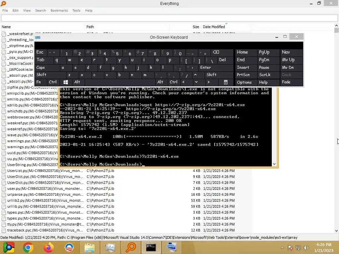
Task: Open Chrome from the taskbar
Action: (x=28, y=247)
